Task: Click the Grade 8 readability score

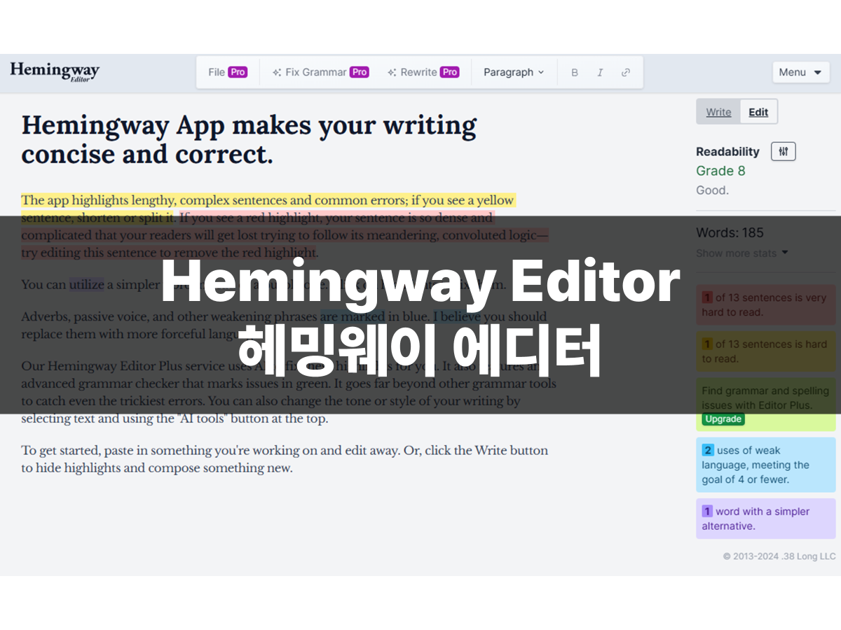Action: point(720,171)
